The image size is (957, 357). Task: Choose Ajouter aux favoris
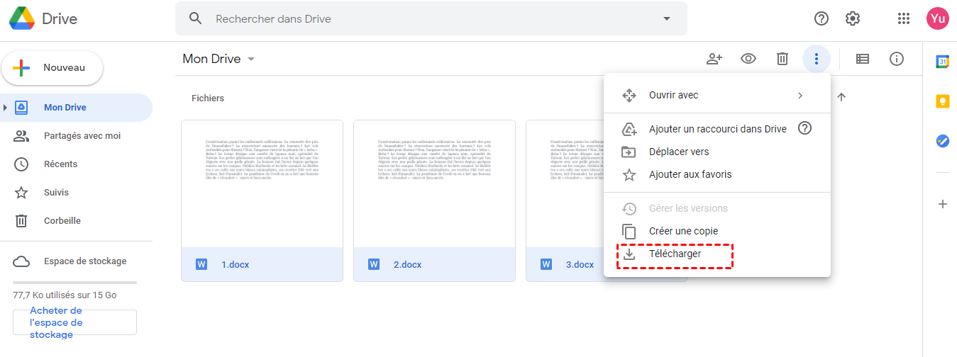pos(717,174)
